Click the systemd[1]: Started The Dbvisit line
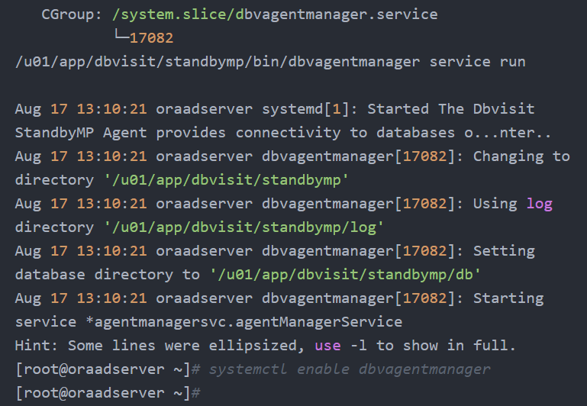 [275, 109]
